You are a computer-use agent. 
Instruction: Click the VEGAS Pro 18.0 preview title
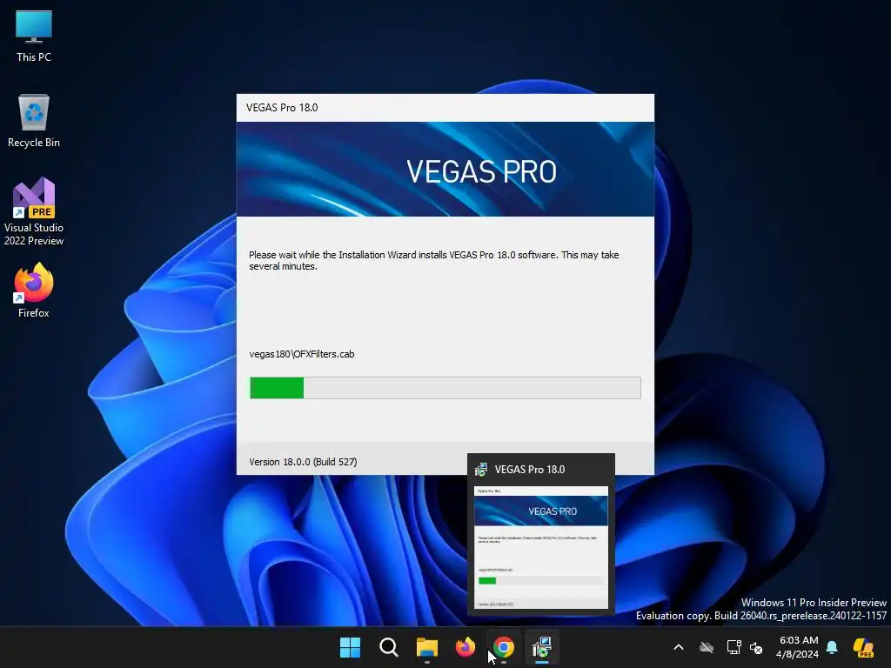(x=530, y=470)
